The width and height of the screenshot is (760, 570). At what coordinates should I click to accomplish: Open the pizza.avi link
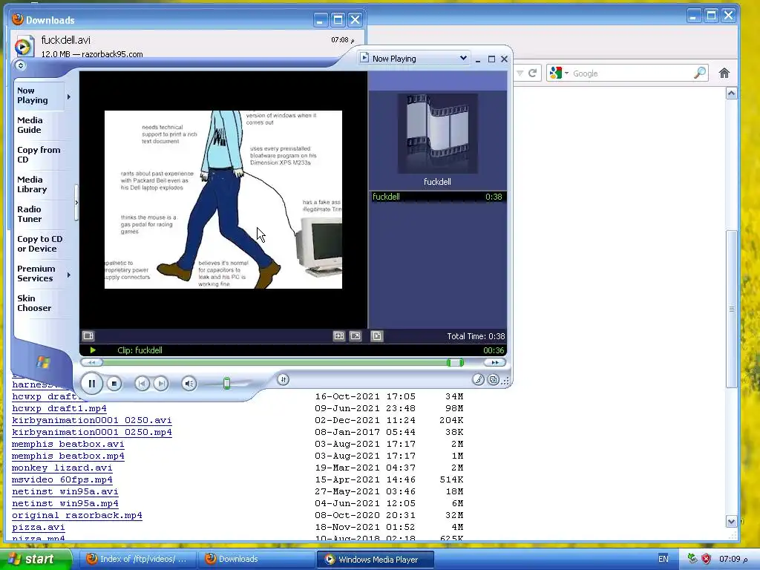click(39, 527)
